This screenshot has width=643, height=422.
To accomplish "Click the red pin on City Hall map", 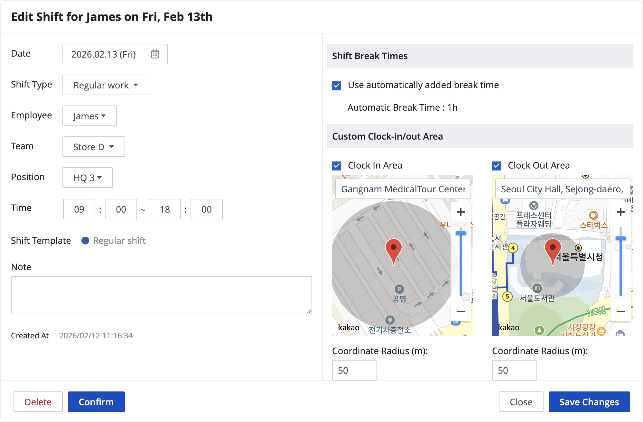I will [553, 249].
